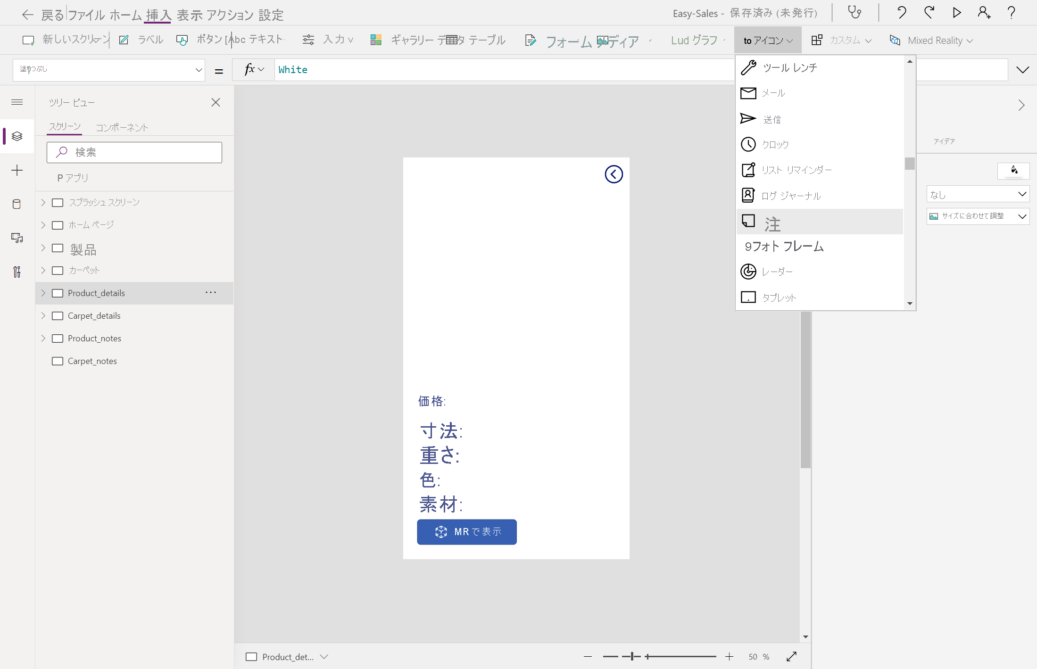1037x669 pixels.
Task: Pick the Send (送信) paper plane icon
Action: (772, 119)
